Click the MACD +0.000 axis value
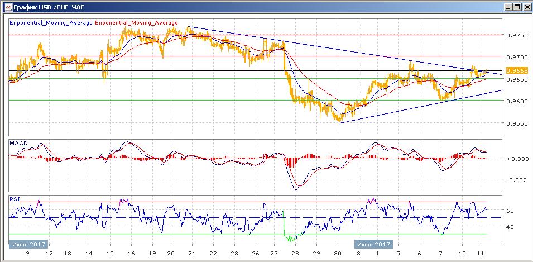The image size is (533, 262). coord(515,159)
